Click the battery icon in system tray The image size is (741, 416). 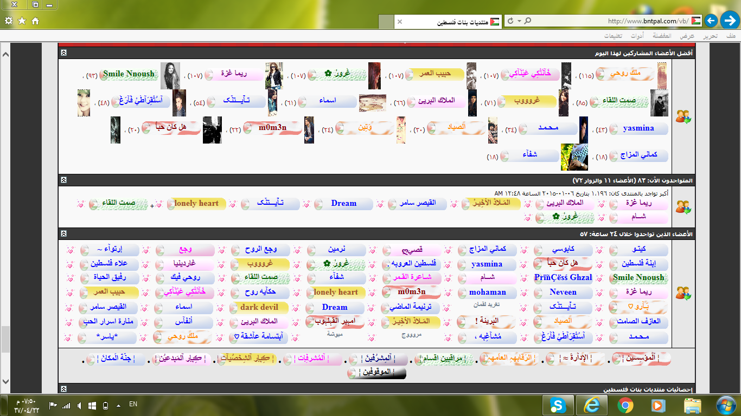[x=106, y=405]
